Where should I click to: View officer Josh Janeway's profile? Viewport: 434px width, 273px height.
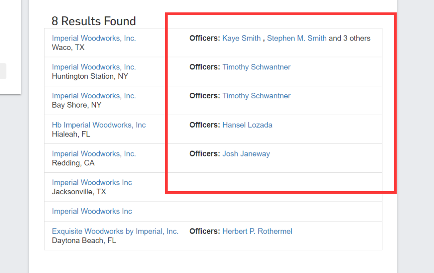(246, 154)
